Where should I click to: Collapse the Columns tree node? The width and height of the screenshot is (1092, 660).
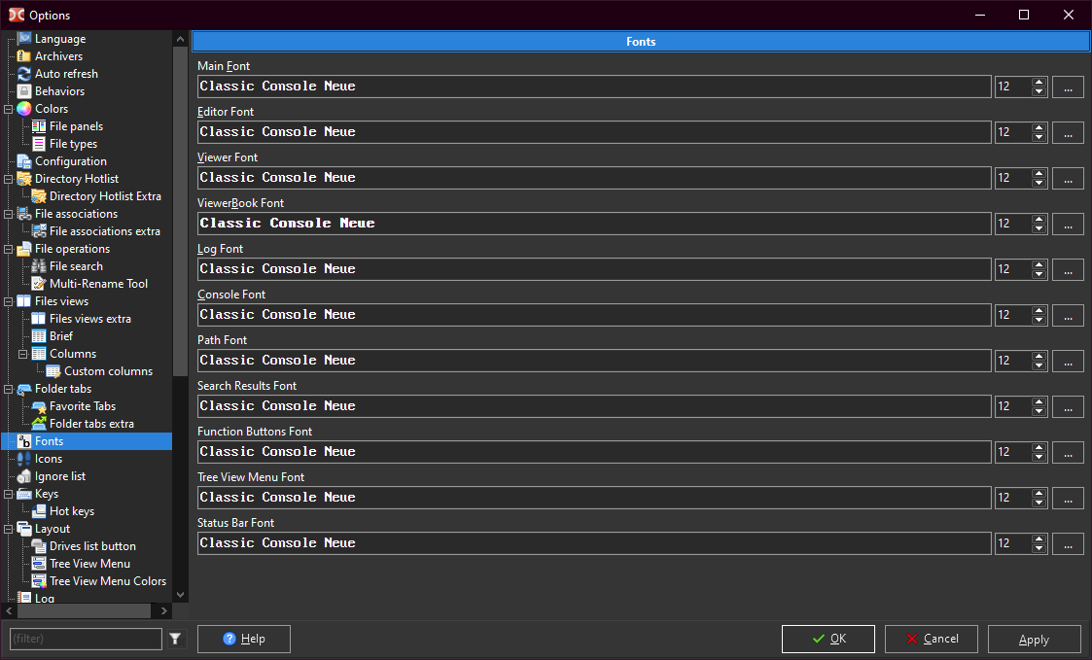(x=22, y=354)
